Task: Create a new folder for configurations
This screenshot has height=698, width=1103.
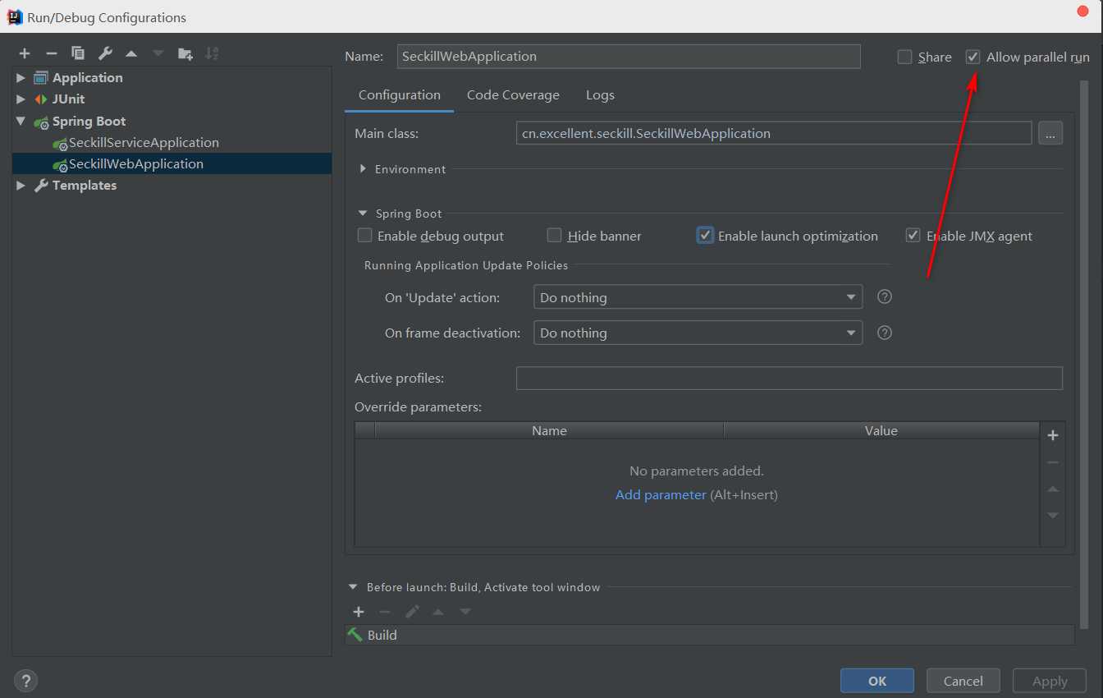Action: coord(185,53)
